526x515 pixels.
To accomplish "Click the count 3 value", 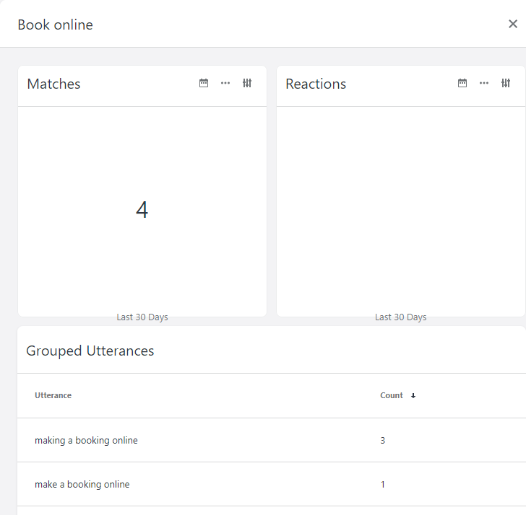I will [x=383, y=440].
